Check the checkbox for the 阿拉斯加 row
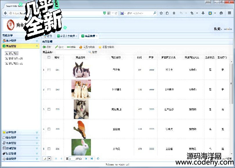This screenshot has width=235, height=168. [49, 109]
